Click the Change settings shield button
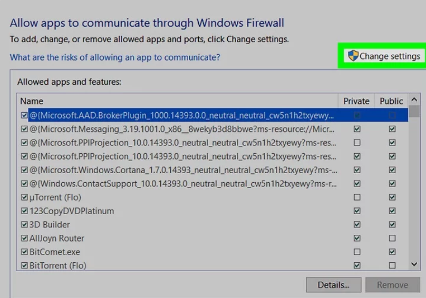The width and height of the screenshot is (426, 298). (384, 56)
